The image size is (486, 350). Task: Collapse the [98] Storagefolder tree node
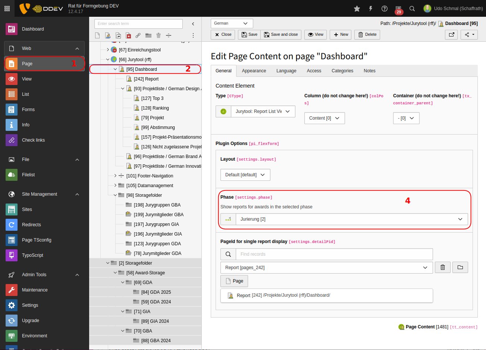115,195
